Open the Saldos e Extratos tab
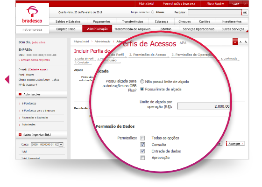 pyautogui.click(x=68, y=21)
